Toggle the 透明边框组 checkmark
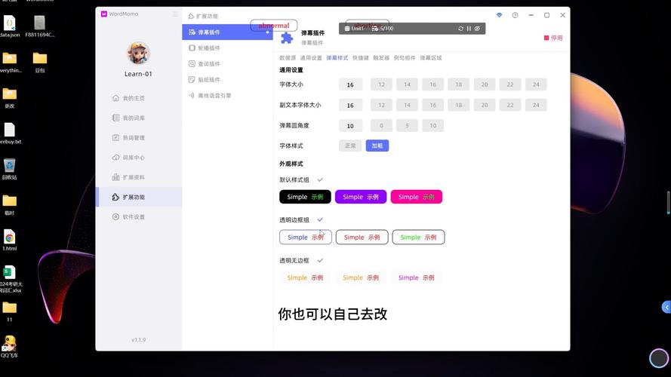The width and height of the screenshot is (671, 377). (x=320, y=219)
